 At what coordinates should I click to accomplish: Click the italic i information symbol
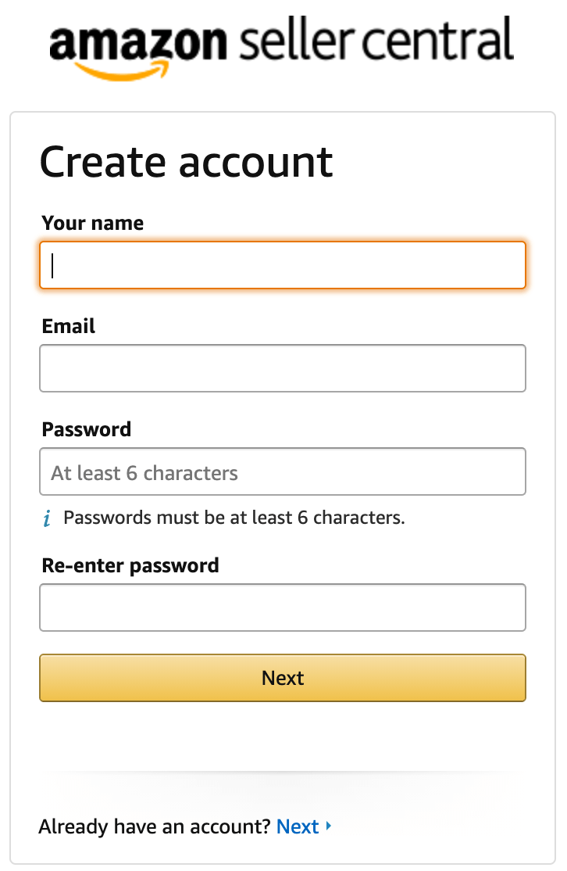(x=47, y=518)
